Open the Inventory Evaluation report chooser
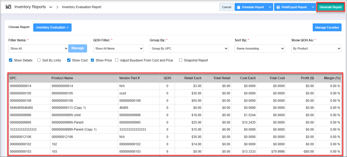Viewport: 347px width, 157px height. click(x=52, y=27)
